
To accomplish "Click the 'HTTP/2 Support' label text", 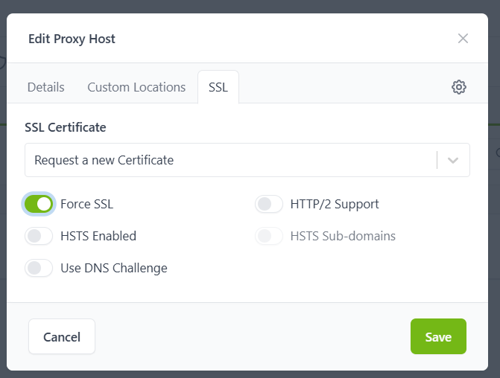I will (x=335, y=204).
